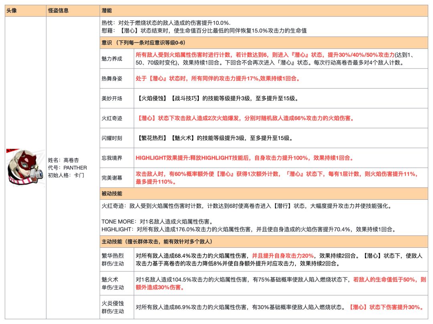The width and height of the screenshot is (433, 324).
Task: Click the 魅火术 104.5% damage description
Action: click(281, 283)
